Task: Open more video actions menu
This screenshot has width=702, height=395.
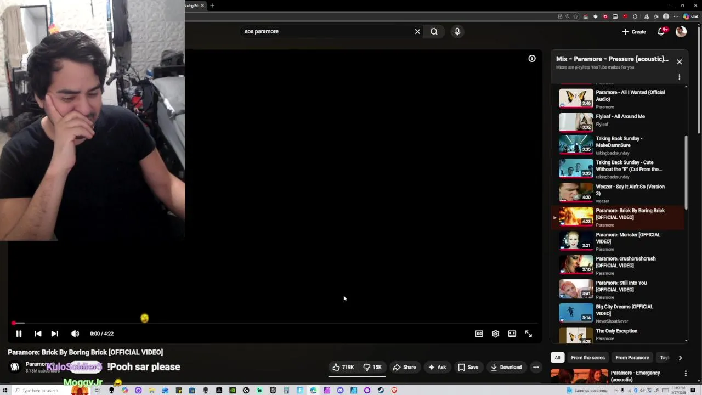Action: coord(536,368)
